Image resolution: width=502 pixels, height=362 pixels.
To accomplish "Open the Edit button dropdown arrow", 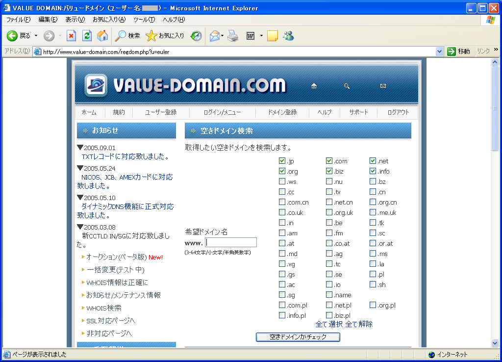I will (x=261, y=36).
